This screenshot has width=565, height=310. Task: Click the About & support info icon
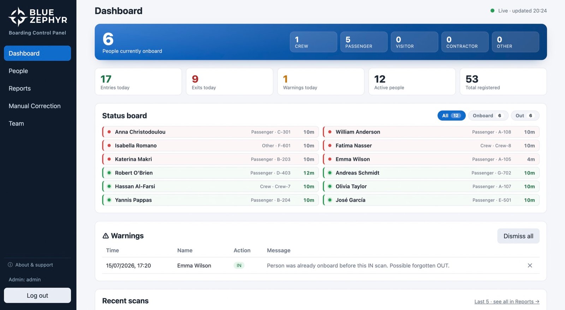coord(10,265)
